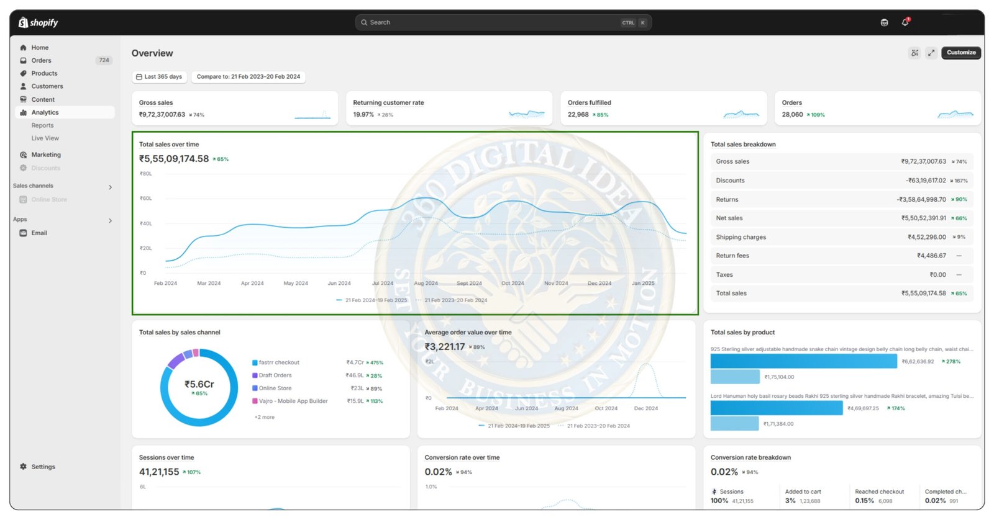
Task: Click the Marketing target icon
Action: (23, 155)
